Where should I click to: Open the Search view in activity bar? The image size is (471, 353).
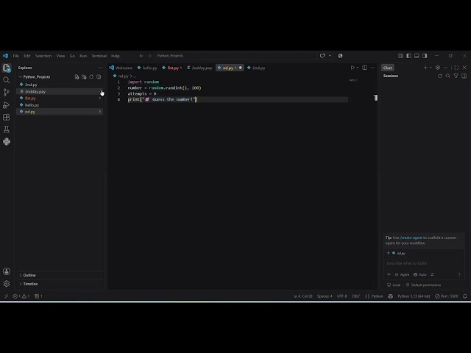click(7, 80)
